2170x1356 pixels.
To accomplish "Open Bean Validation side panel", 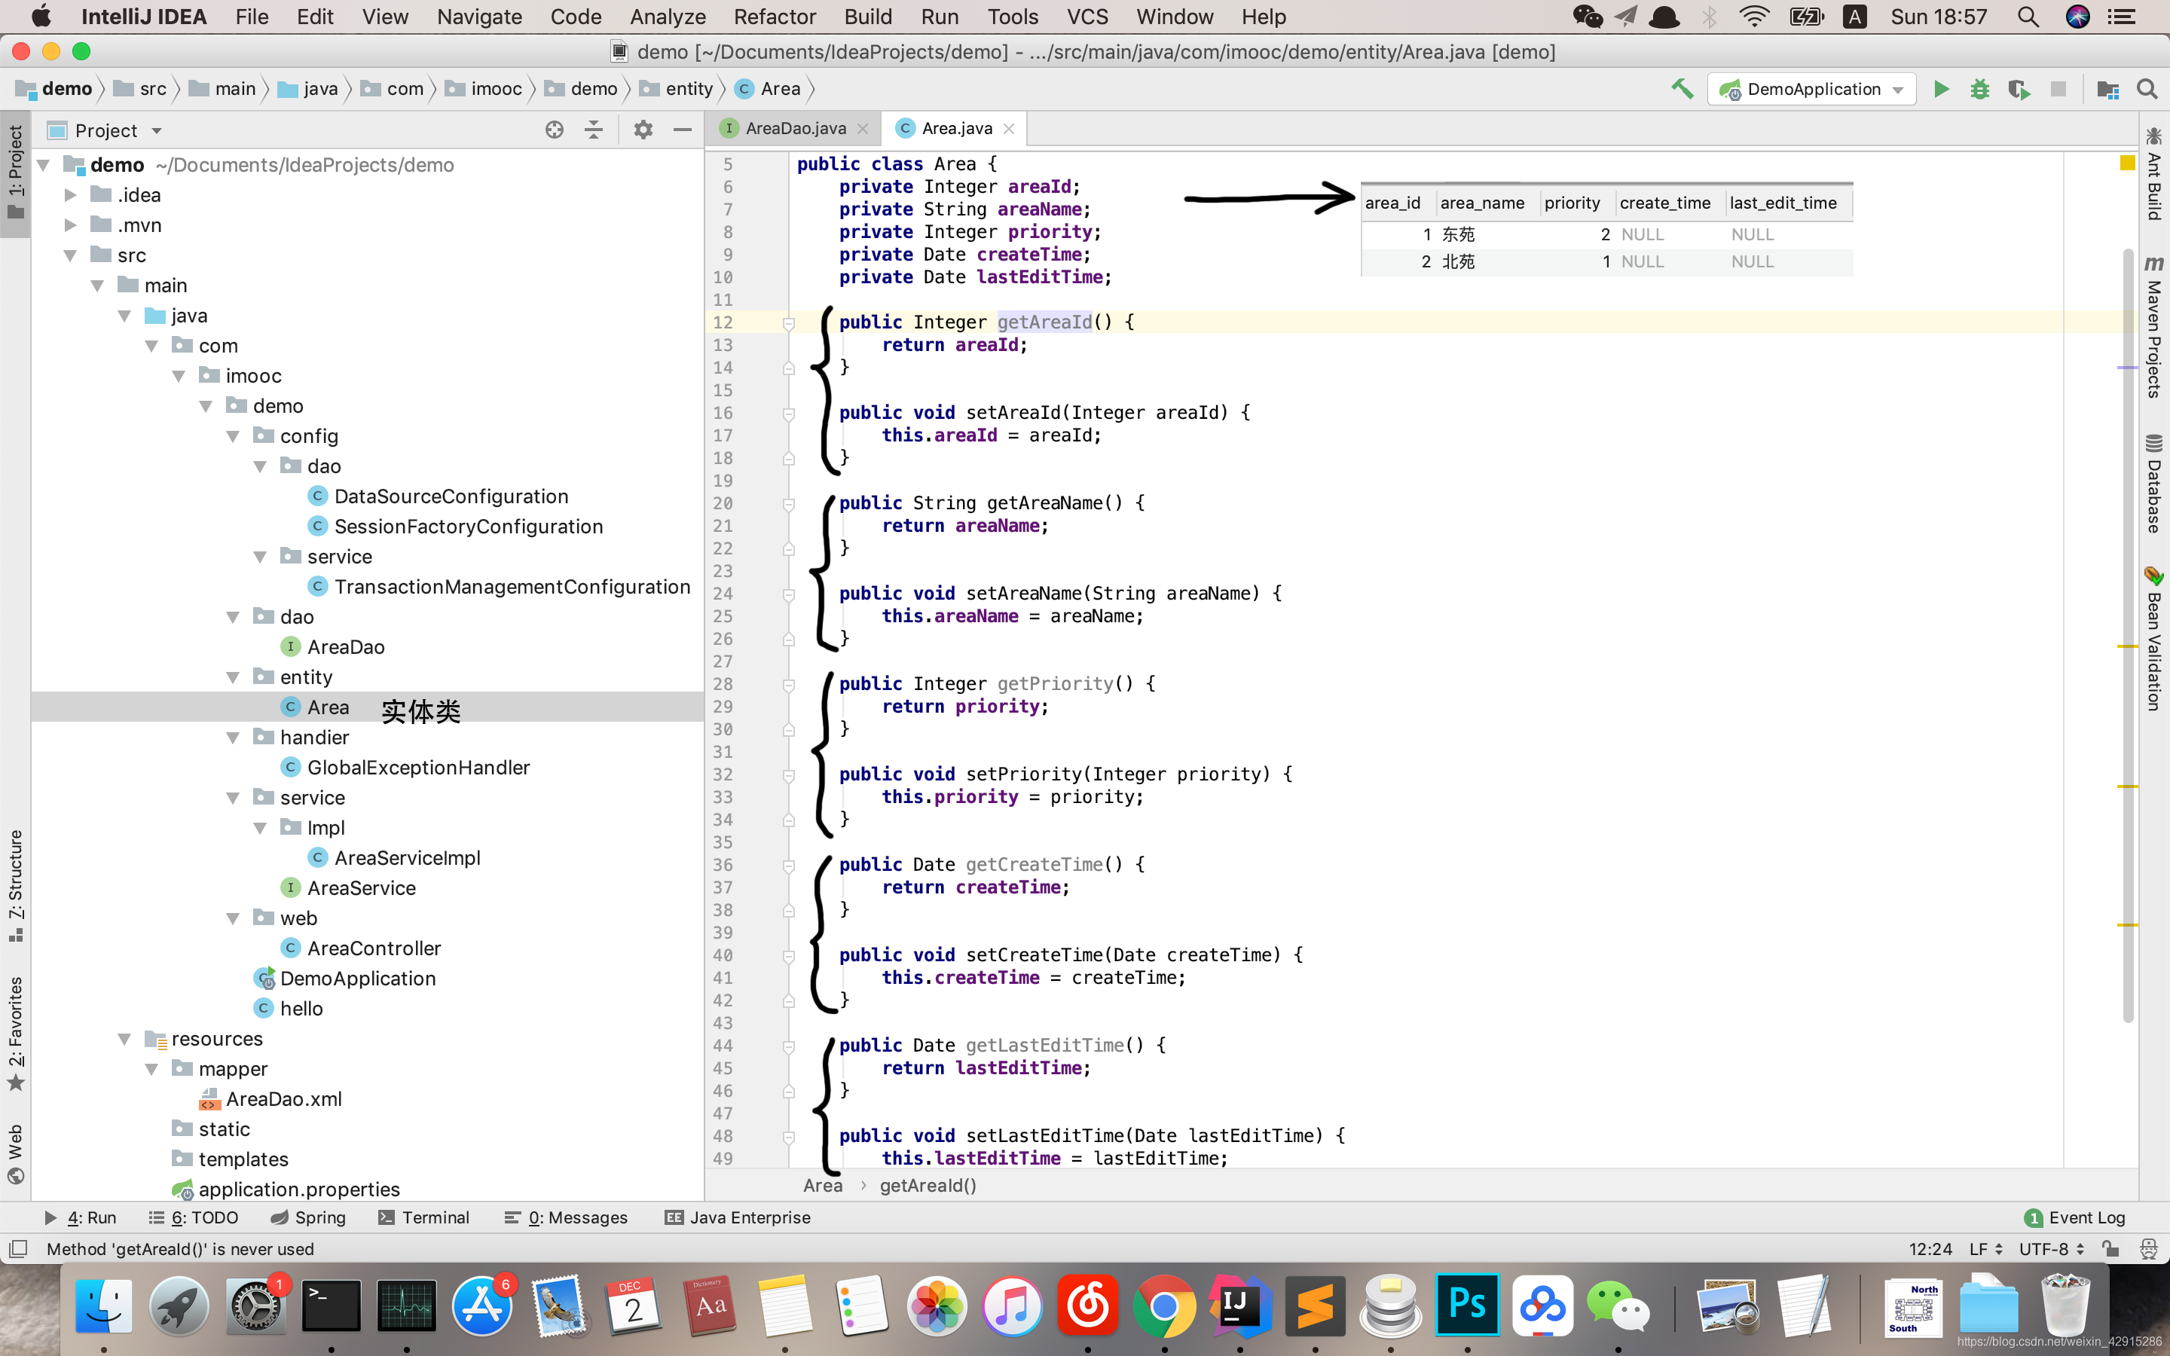I will (2154, 639).
